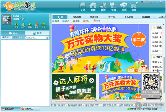Click the horizontal scrollbar of web view
Screen dimensions: 166x112
[96, 101]
